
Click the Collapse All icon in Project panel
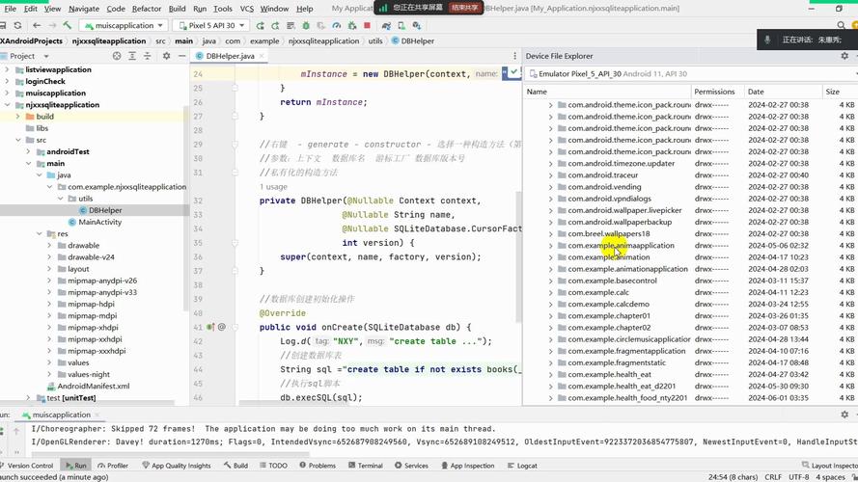148,56
